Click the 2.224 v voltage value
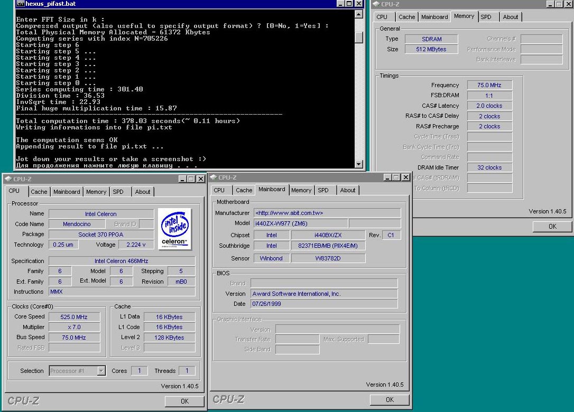Screen dimensions: 574x412 [136, 245]
